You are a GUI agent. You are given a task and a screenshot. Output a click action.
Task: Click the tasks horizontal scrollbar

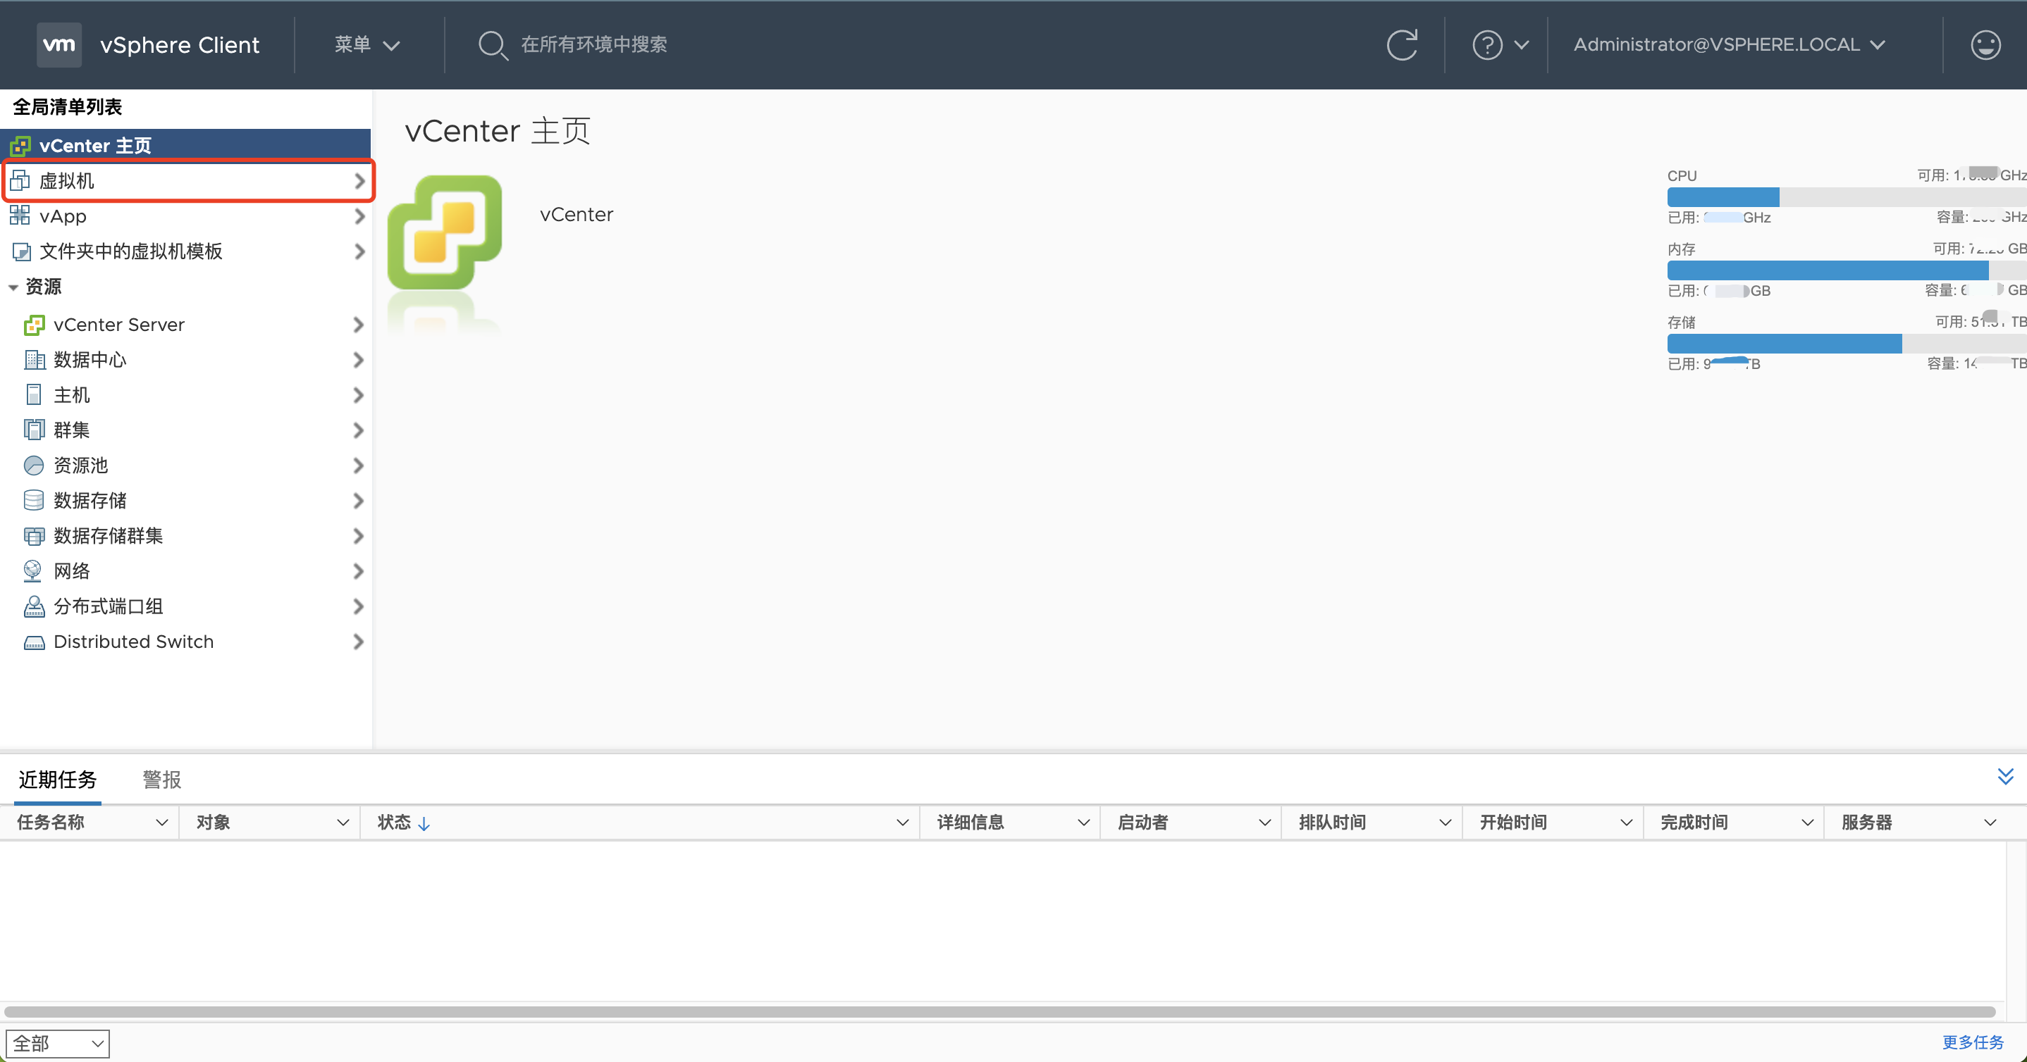pos(999,1012)
